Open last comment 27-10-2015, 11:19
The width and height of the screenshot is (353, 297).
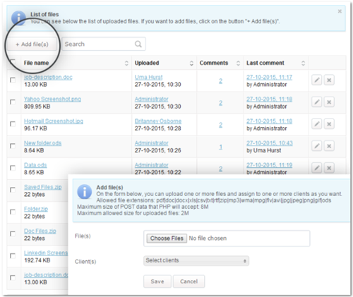point(269,165)
